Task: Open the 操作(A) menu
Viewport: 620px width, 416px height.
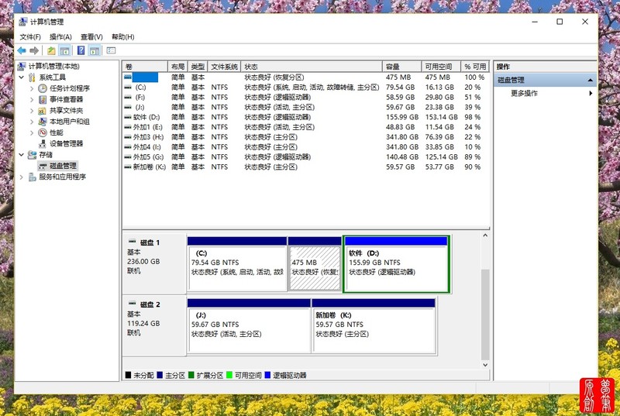Action: 60,37
